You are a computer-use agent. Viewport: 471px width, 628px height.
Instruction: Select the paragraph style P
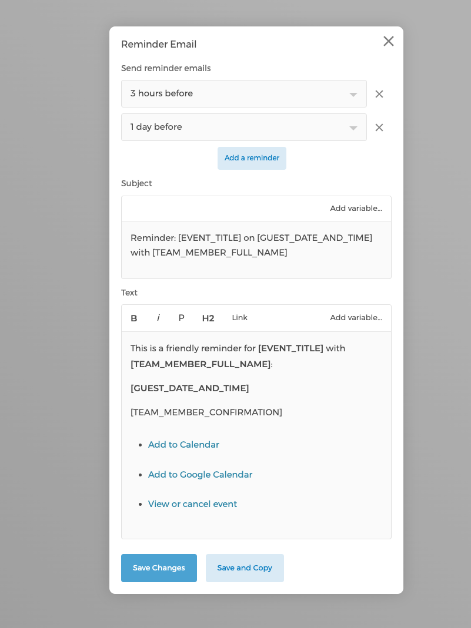pos(181,318)
